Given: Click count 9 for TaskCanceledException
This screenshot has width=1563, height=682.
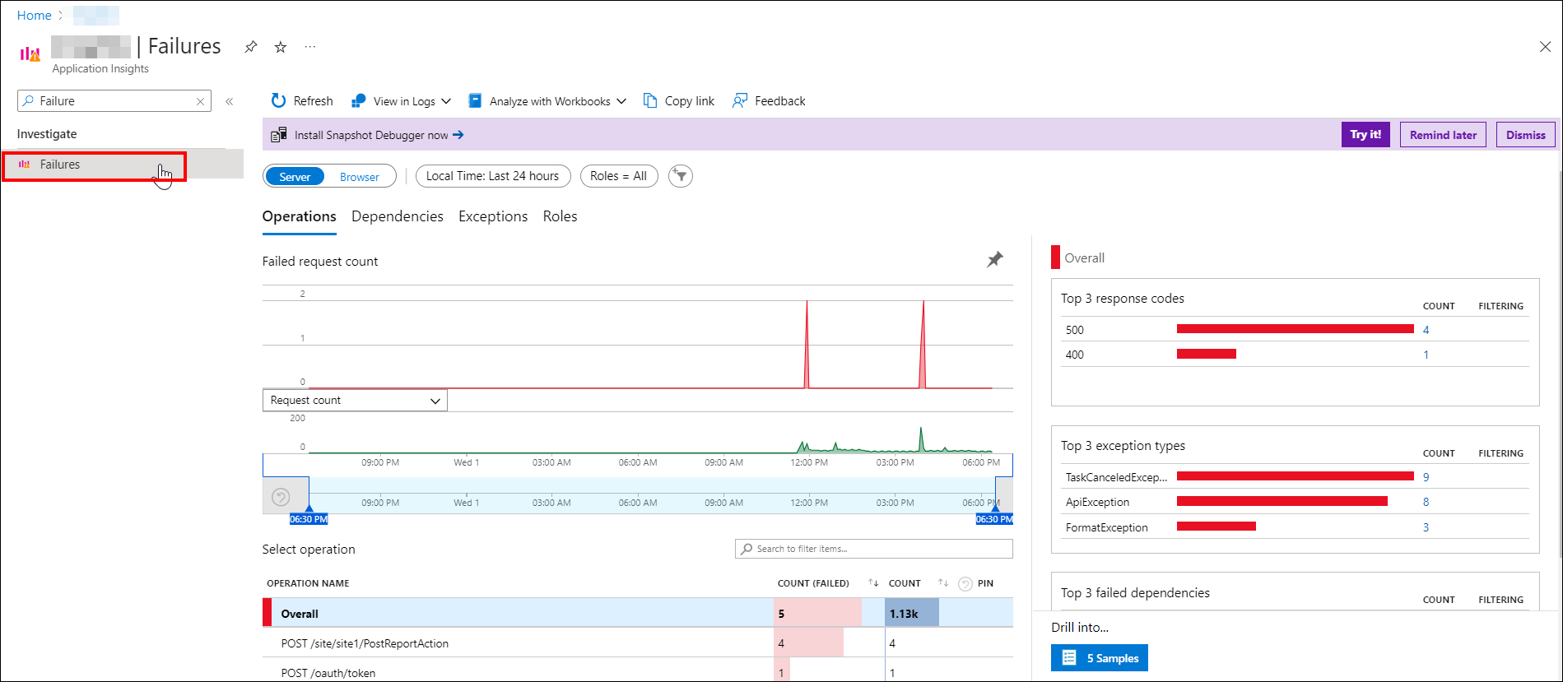Looking at the screenshot, I should 1426,477.
